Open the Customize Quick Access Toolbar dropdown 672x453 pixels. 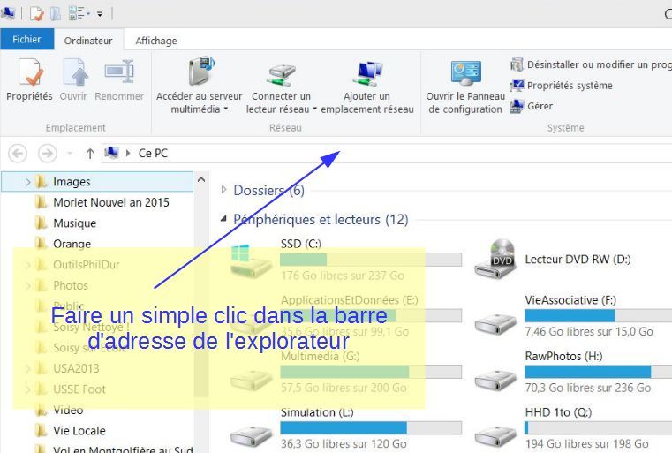point(100,14)
